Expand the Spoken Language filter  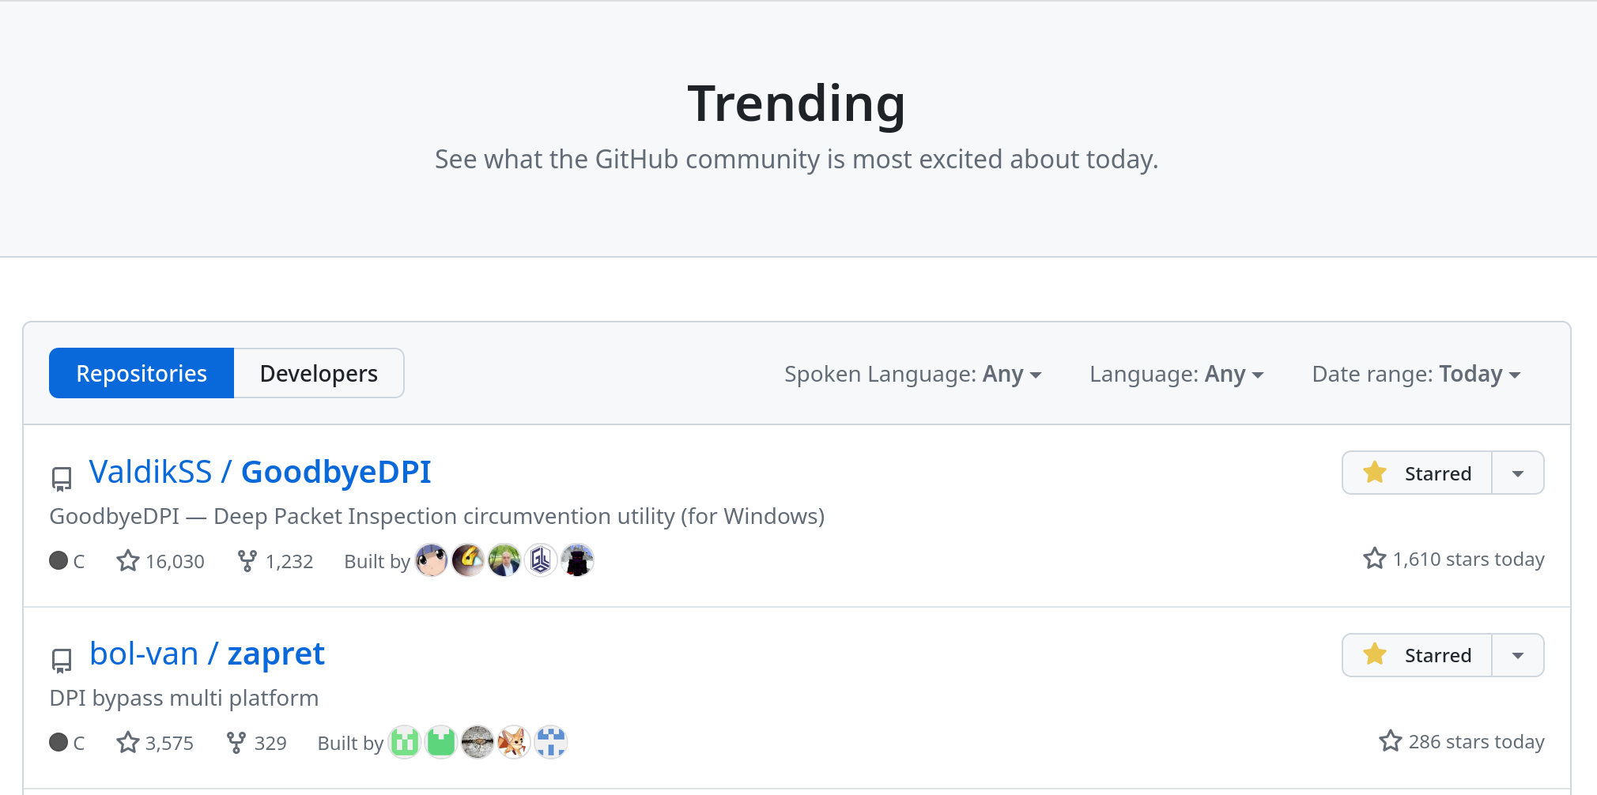912,374
